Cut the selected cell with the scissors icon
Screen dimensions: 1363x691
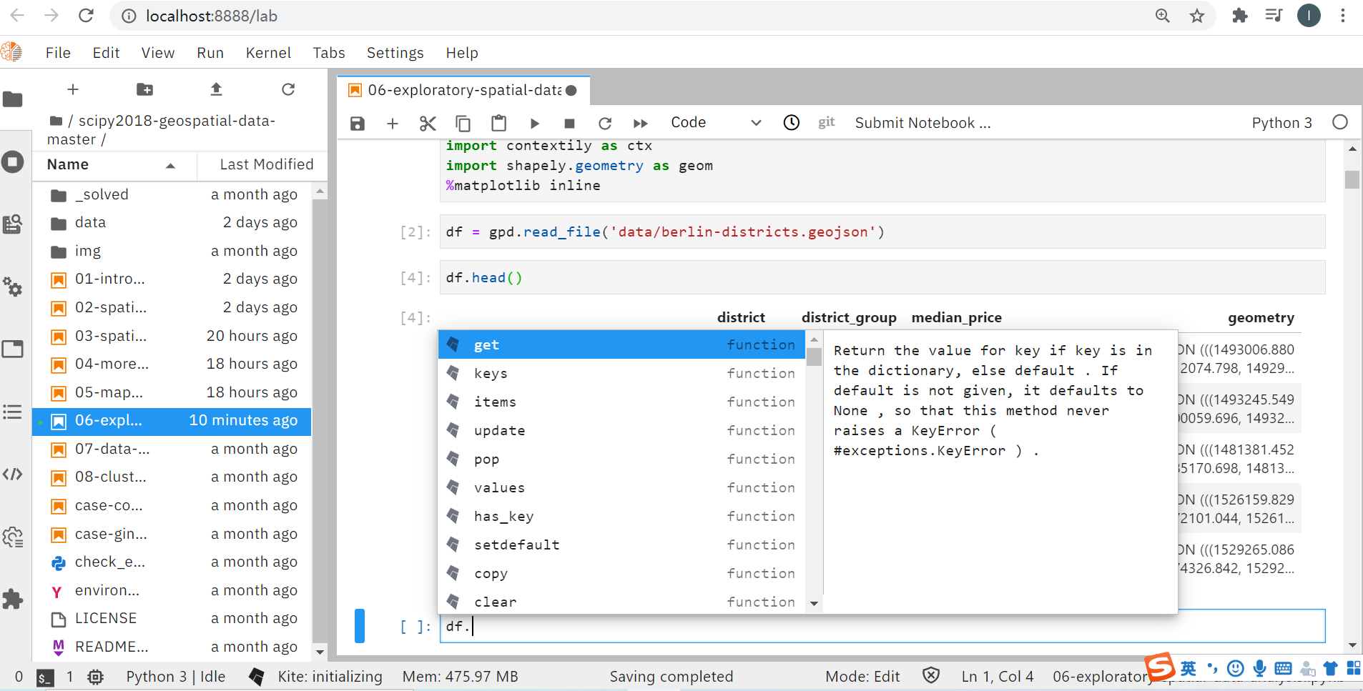coord(427,123)
